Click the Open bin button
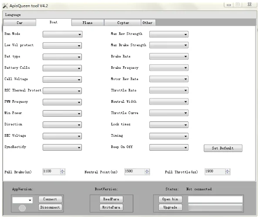Image resolution: width=260 pixels, height=219 pixels. point(170,199)
